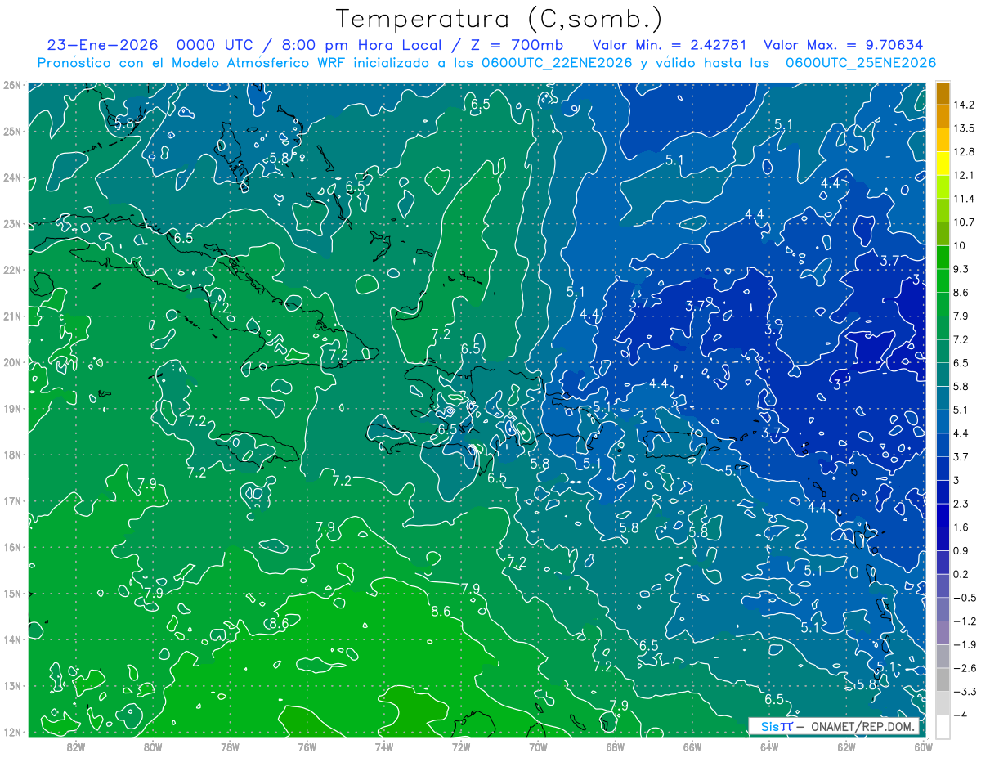Click the 66W longitude axis label
The height and width of the screenshot is (758, 981).
click(x=692, y=747)
